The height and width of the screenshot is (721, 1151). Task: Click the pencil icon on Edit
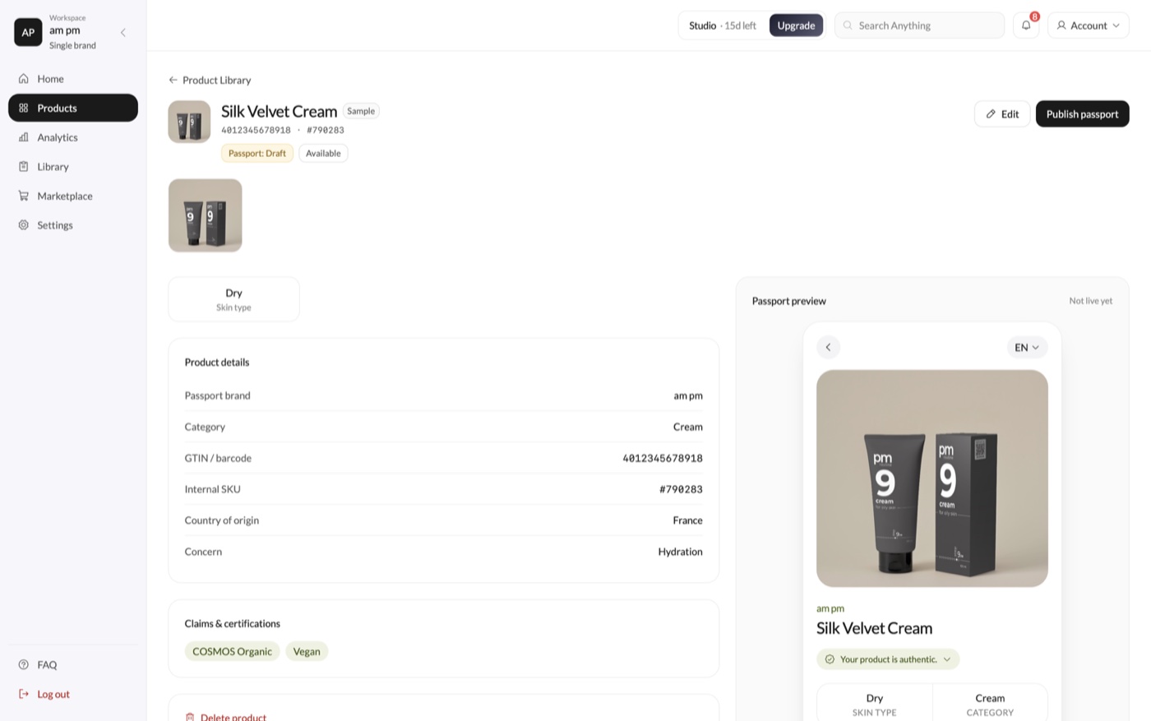(x=991, y=114)
